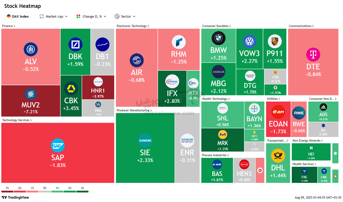Open the Health Services sector header
343x202 pixels.
click(304, 164)
